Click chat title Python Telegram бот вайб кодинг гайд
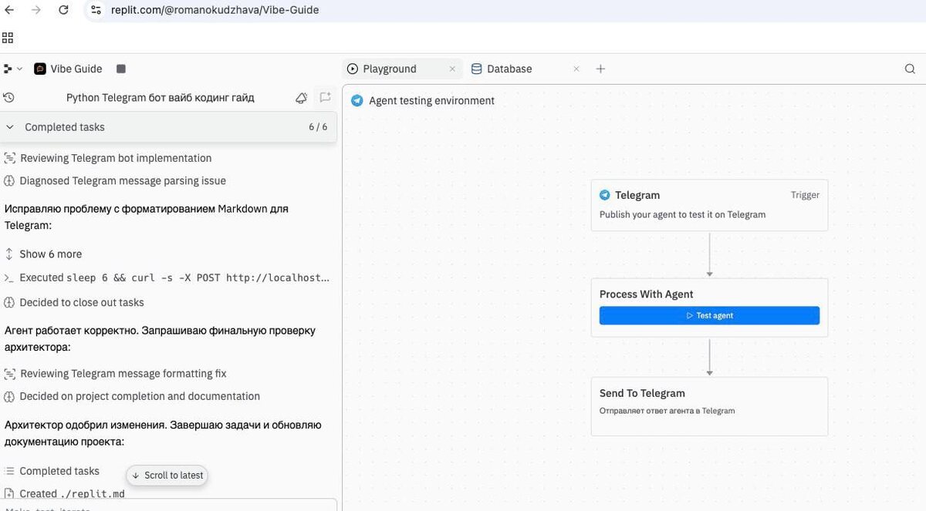This screenshot has width=926, height=511. tap(161, 98)
